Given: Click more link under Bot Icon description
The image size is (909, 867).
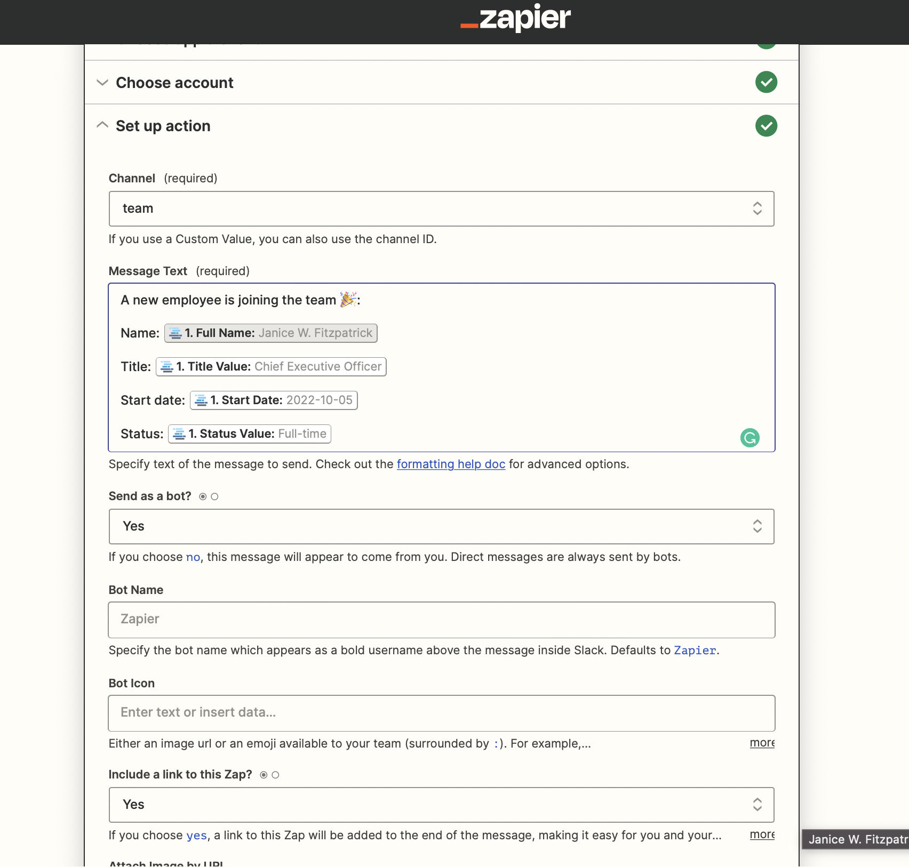Looking at the screenshot, I should click(762, 743).
